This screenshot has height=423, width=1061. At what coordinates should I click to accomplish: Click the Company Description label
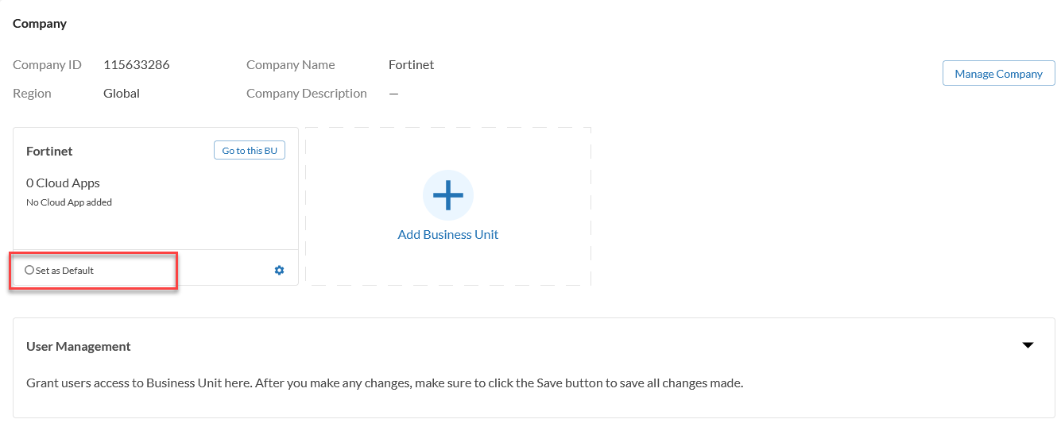[x=307, y=94]
